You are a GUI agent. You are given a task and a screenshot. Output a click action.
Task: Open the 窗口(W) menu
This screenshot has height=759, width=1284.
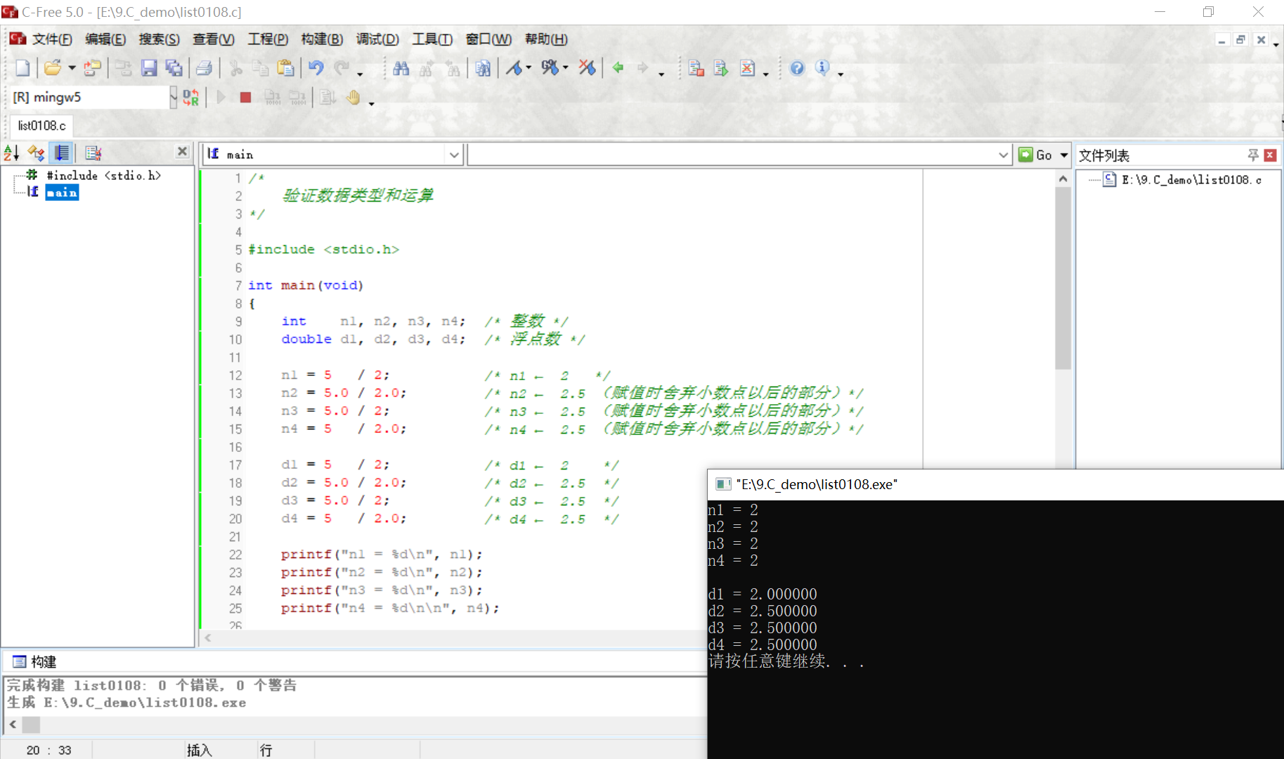tap(488, 39)
